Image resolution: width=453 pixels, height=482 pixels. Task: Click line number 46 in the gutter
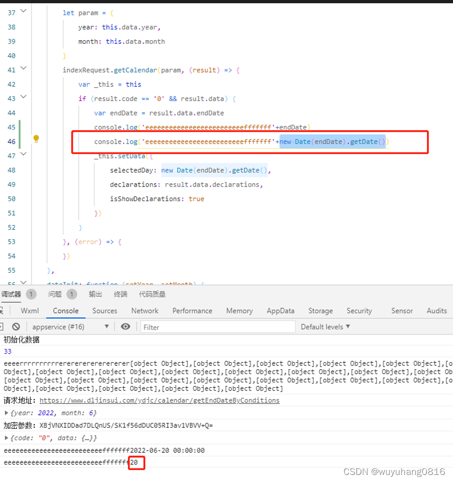[x=11, y=142]
